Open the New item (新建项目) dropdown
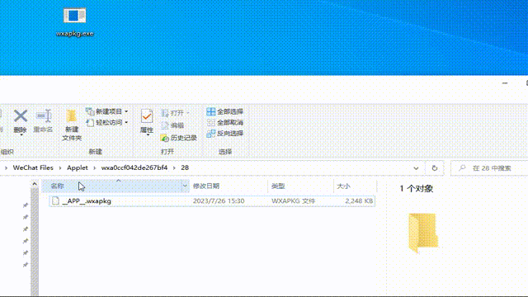This screenshot has height=297, width=528. [x=106, y=111]
